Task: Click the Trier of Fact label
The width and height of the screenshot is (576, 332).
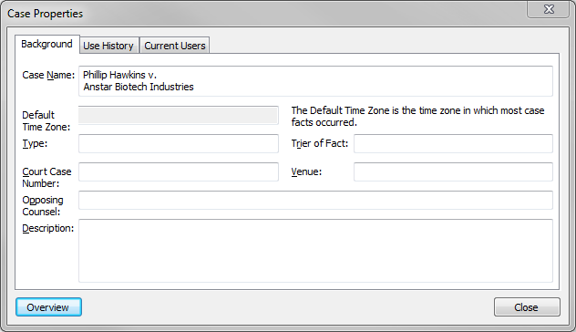Action: click(x=320, y=143)
